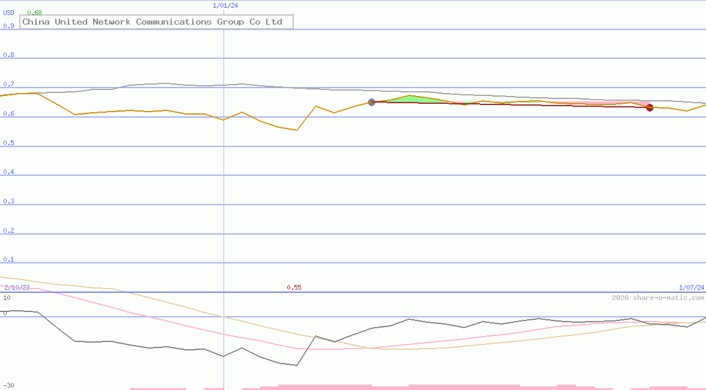This screenshot has width=706, height=390.
Task: Click the 2/10/23 start date label
Action: pos(17,287)
